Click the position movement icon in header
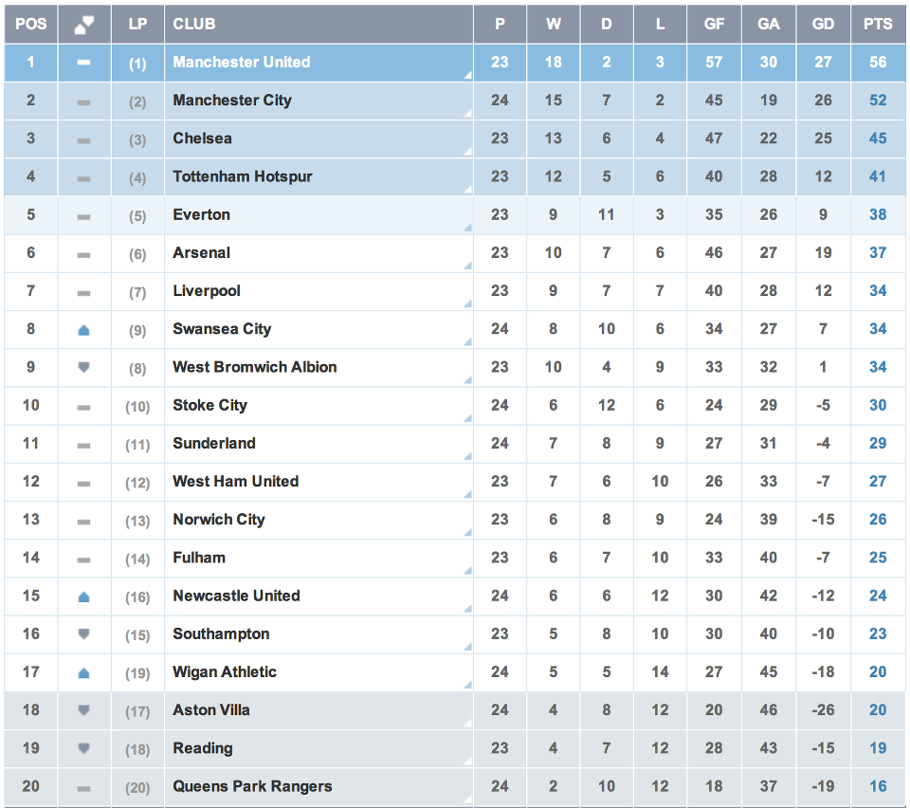 coord(83,25)
